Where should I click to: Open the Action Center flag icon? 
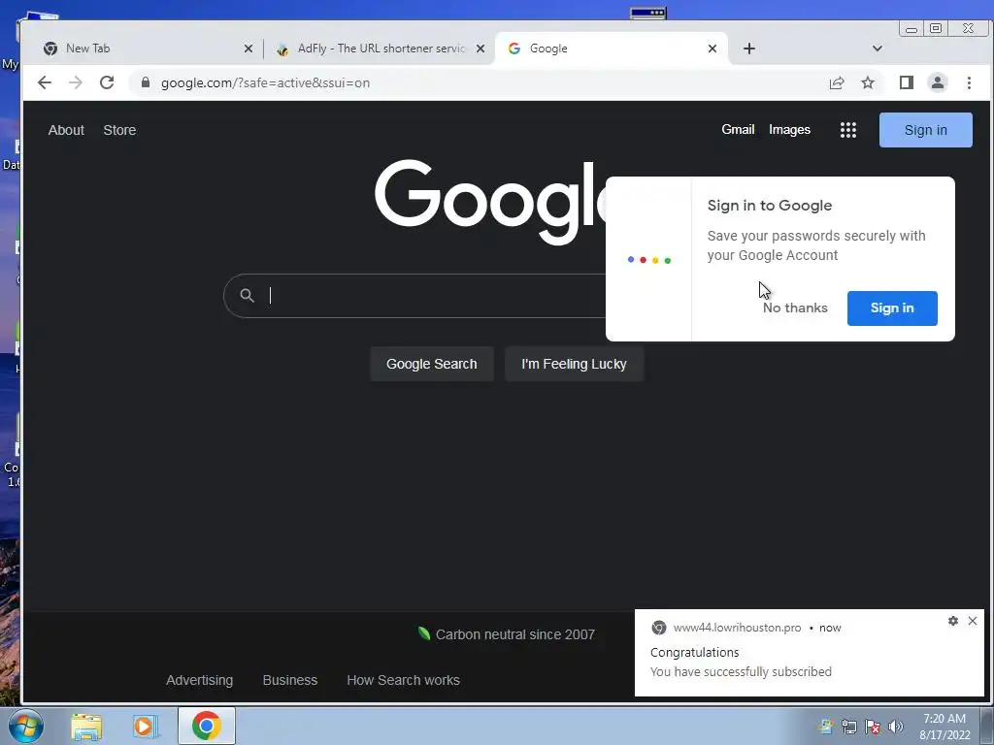873,727
